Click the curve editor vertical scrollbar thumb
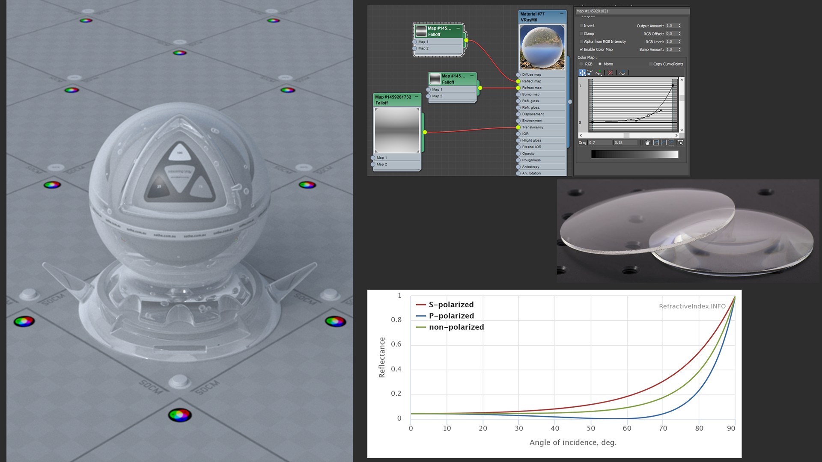Image resolution: width=822 pixels, height=462 pixels. pyautogui.click(x=682, y=98)
